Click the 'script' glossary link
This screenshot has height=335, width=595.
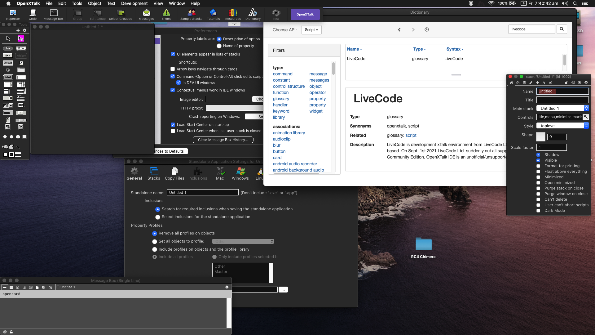[411, 135]
